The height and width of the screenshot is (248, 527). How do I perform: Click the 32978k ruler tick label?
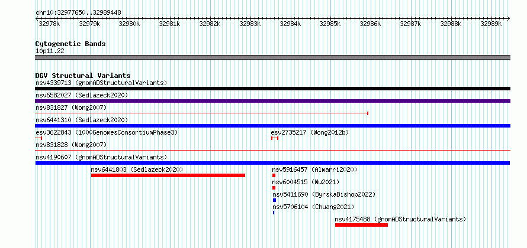(49, 24)
